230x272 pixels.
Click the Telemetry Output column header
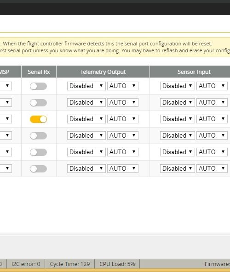103,72
